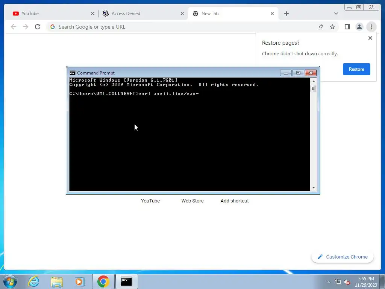Minimize the Chrome window
The width and height of the screenshot is (385, 289).
click(349, 8)
